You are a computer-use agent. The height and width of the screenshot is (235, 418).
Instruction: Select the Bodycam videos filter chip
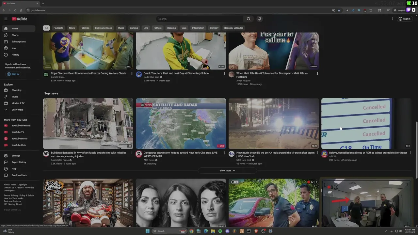tap(104, 28)
